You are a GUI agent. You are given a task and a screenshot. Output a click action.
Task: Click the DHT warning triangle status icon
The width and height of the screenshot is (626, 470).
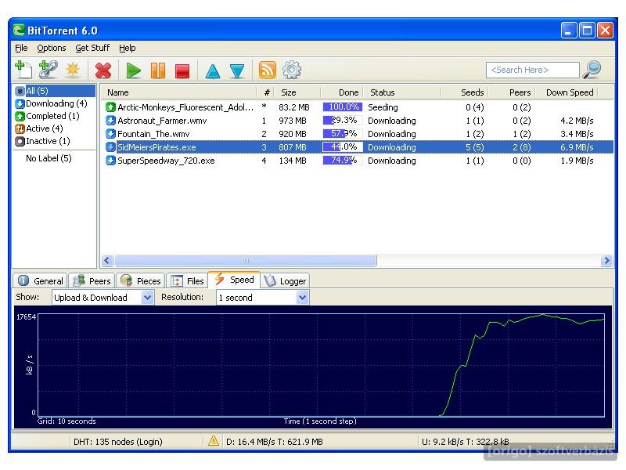click(214, 441)
